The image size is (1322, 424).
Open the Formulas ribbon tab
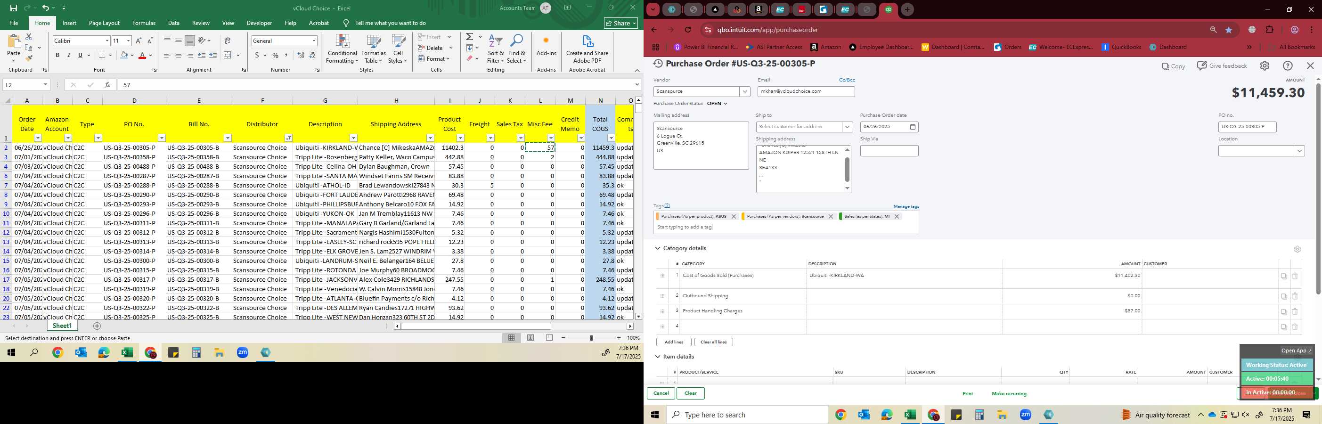click(144, 23)
